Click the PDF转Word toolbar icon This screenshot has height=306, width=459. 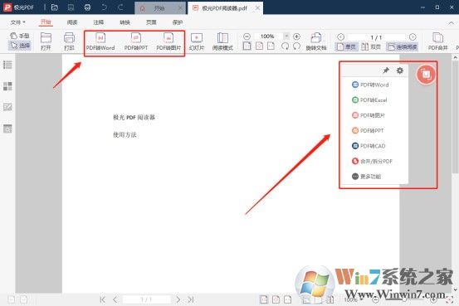[x=100, y=41]
